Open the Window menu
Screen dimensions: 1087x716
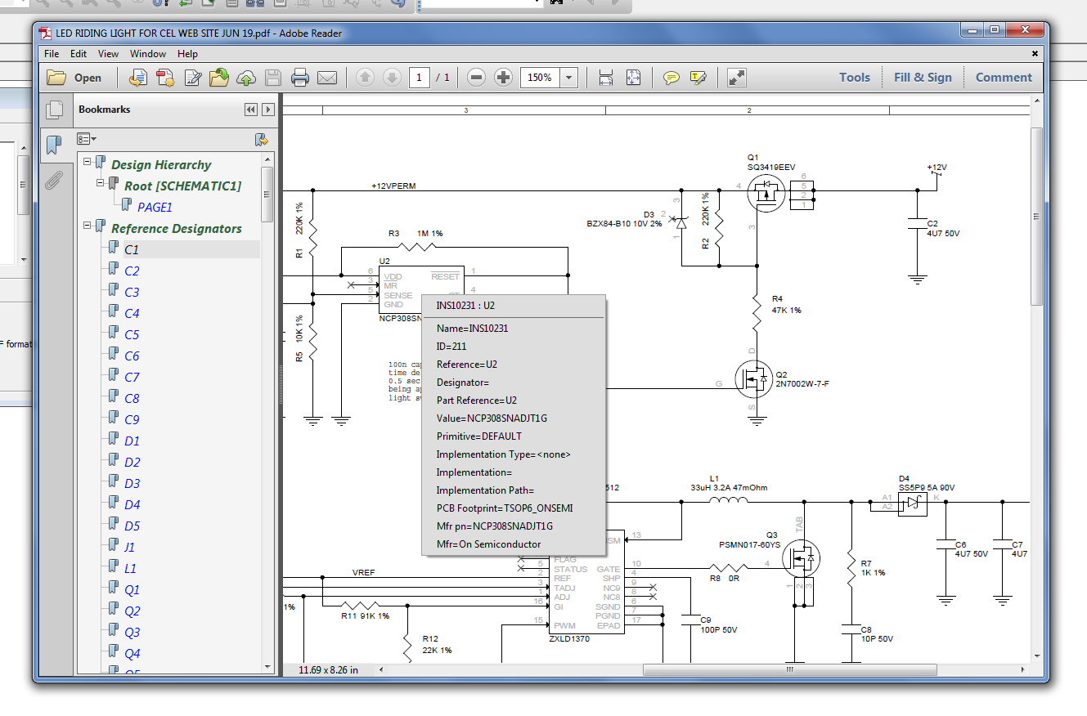pos(148,54)
